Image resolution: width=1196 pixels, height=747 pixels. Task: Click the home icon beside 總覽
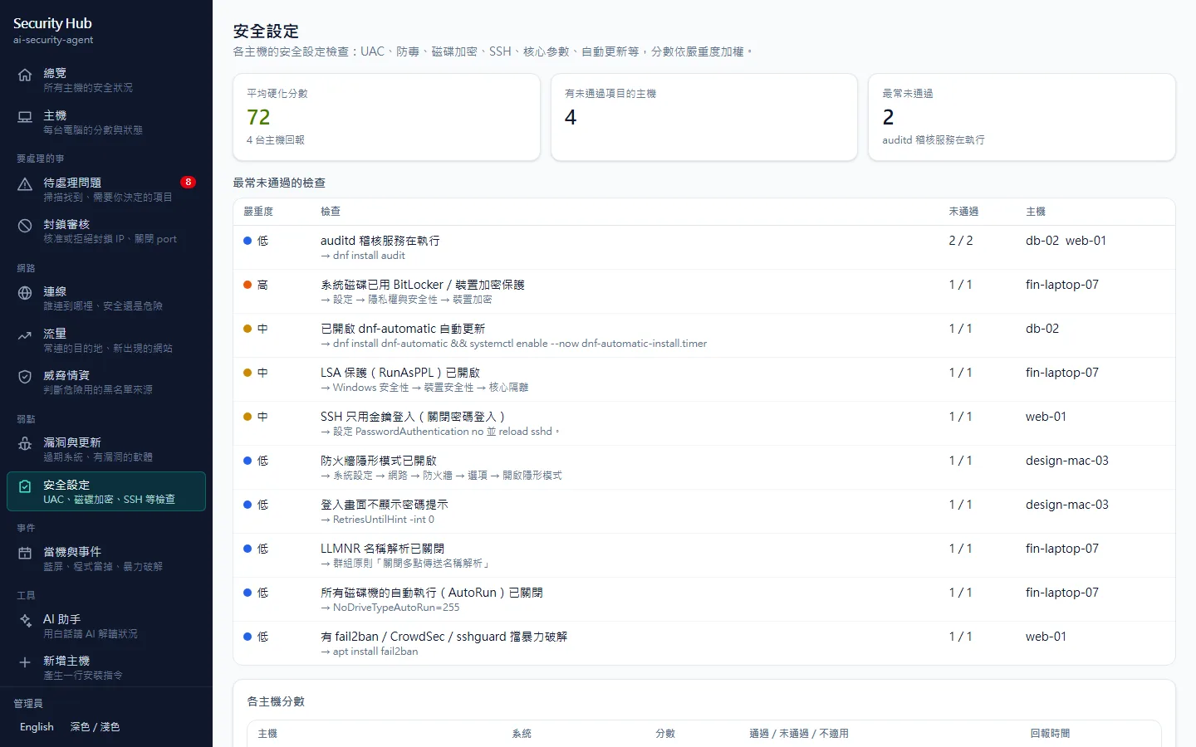(25, 75)
